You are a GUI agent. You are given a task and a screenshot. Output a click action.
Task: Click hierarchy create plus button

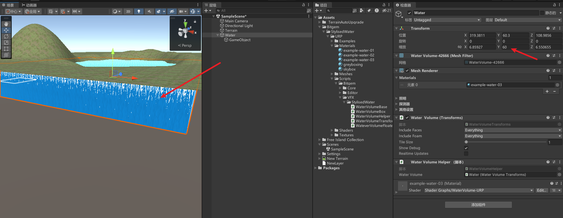coord(206,11)
